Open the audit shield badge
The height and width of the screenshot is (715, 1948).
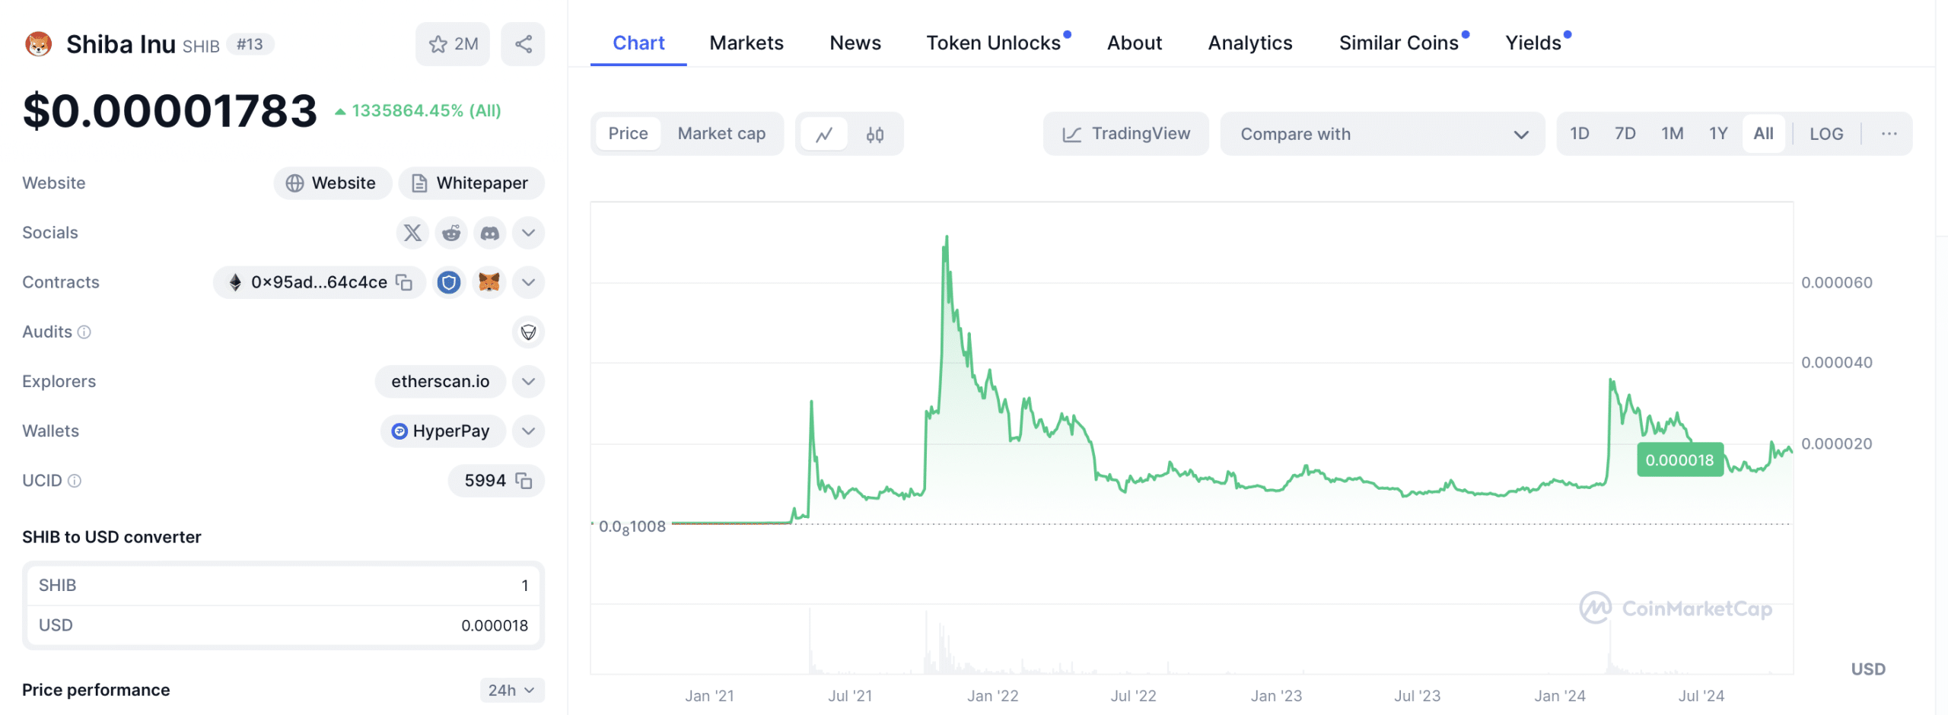(528, 332)
